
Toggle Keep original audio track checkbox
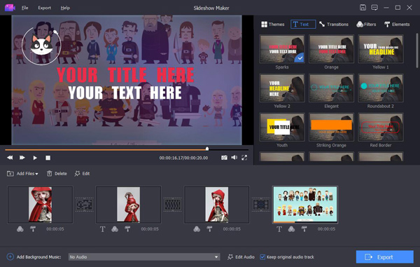(x=262, y=256)
